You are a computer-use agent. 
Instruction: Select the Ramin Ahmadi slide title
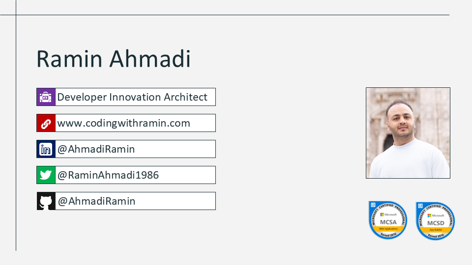[x=114, y=59]
